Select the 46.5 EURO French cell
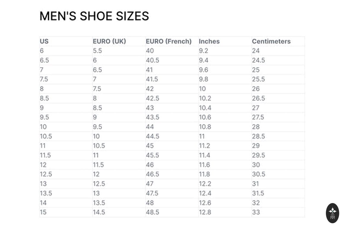This screenshot has width=344, height=228. 153,174
